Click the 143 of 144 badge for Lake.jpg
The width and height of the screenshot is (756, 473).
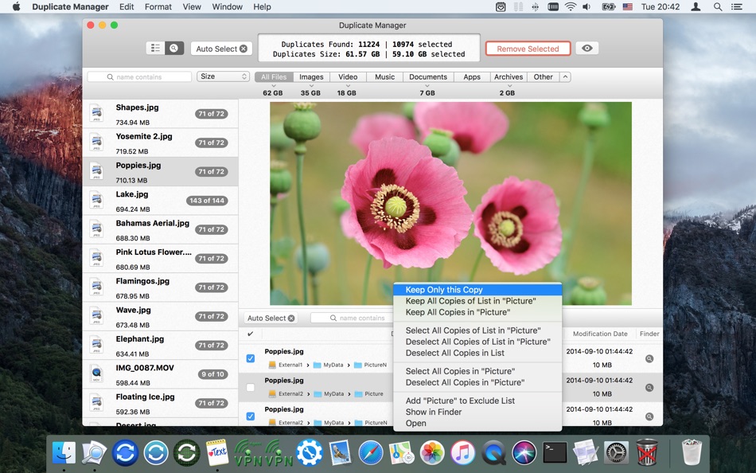click(207, 201)
